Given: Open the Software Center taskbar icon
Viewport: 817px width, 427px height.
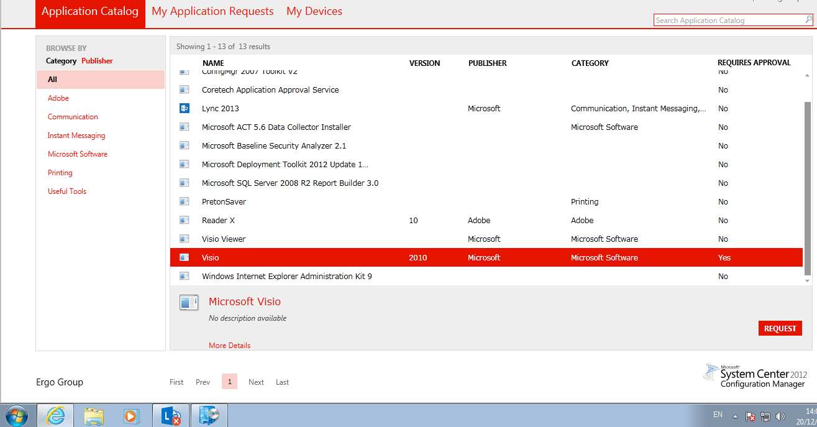Looking at the screenshot, I should [209, 416].
